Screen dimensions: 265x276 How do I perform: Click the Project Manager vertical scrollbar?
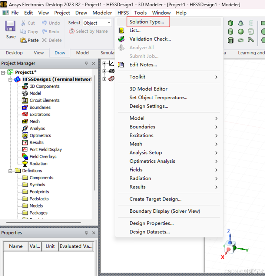coord(95,133)
